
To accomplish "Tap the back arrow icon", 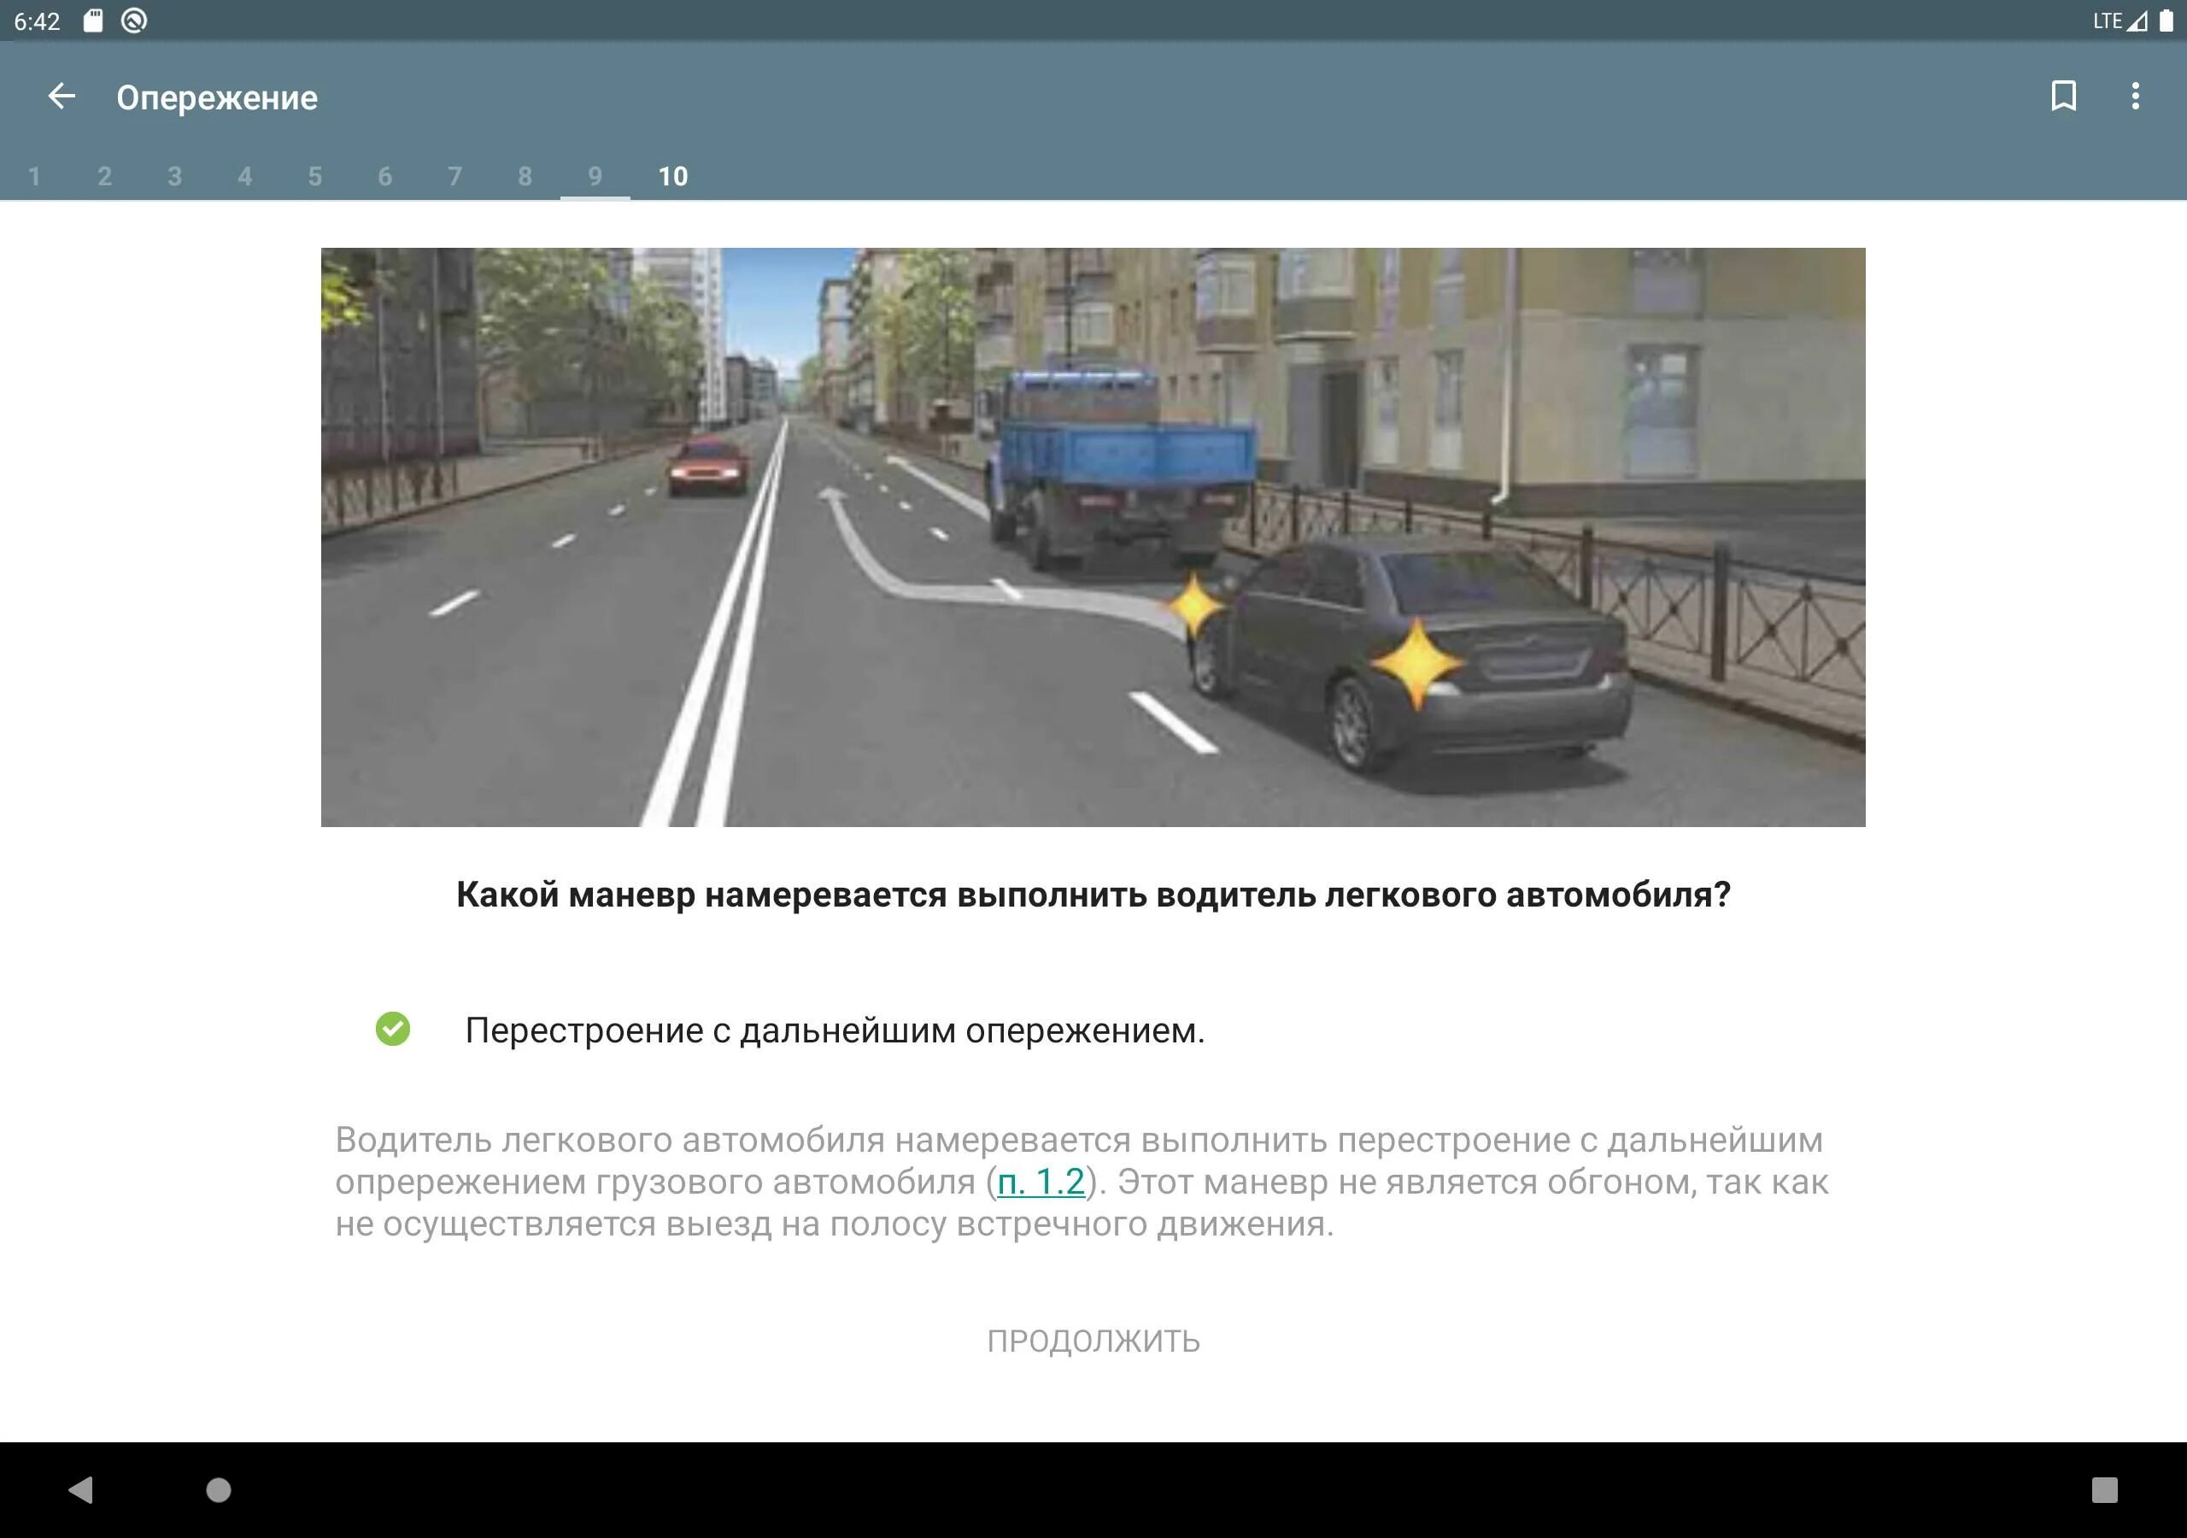I will pos(62,97).
